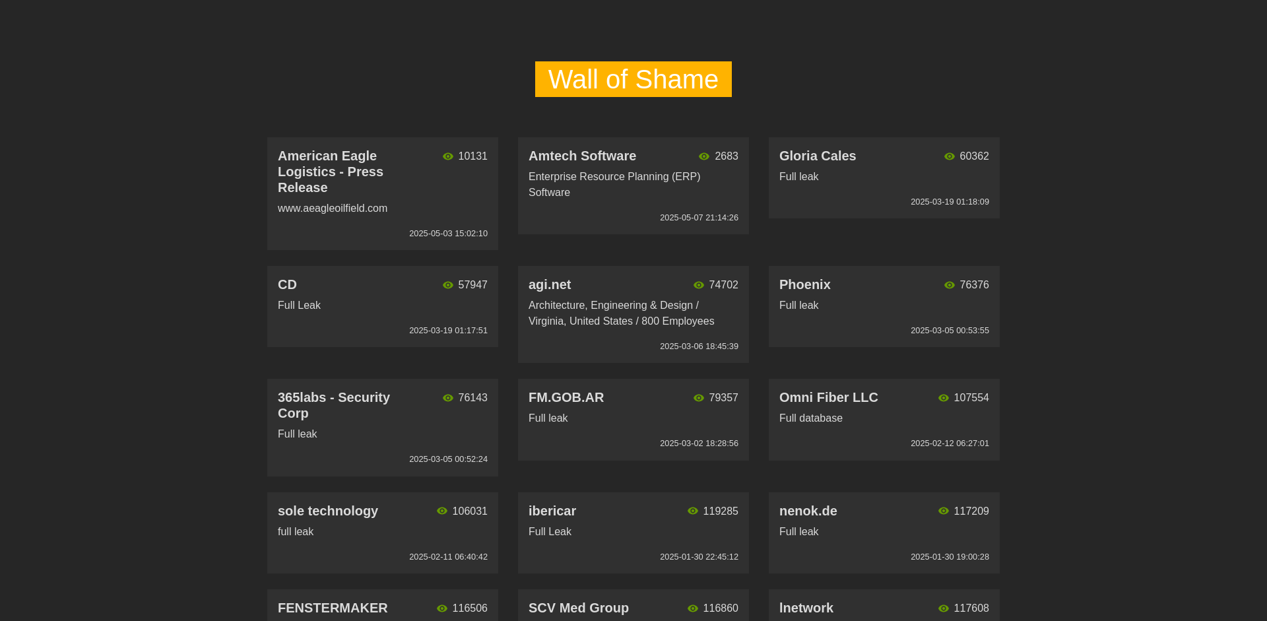
Task: Click the Wall of Shame heading banner
Action: point(633,79)
